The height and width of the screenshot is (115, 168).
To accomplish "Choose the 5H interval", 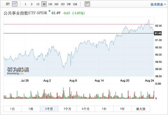I will (57, 4).
